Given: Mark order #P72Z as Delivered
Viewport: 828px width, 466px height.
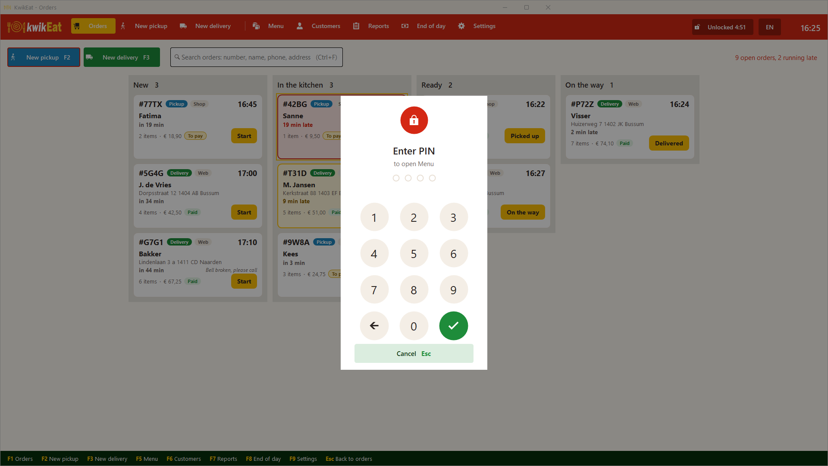Looking at the screenshot, I should [669, 143].
